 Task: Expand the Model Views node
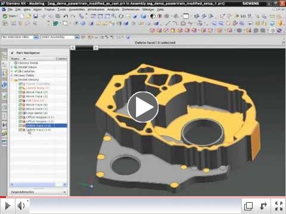(x=12, y=67)
